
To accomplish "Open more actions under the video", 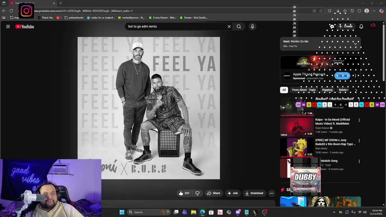I will (x=271, y=193).
